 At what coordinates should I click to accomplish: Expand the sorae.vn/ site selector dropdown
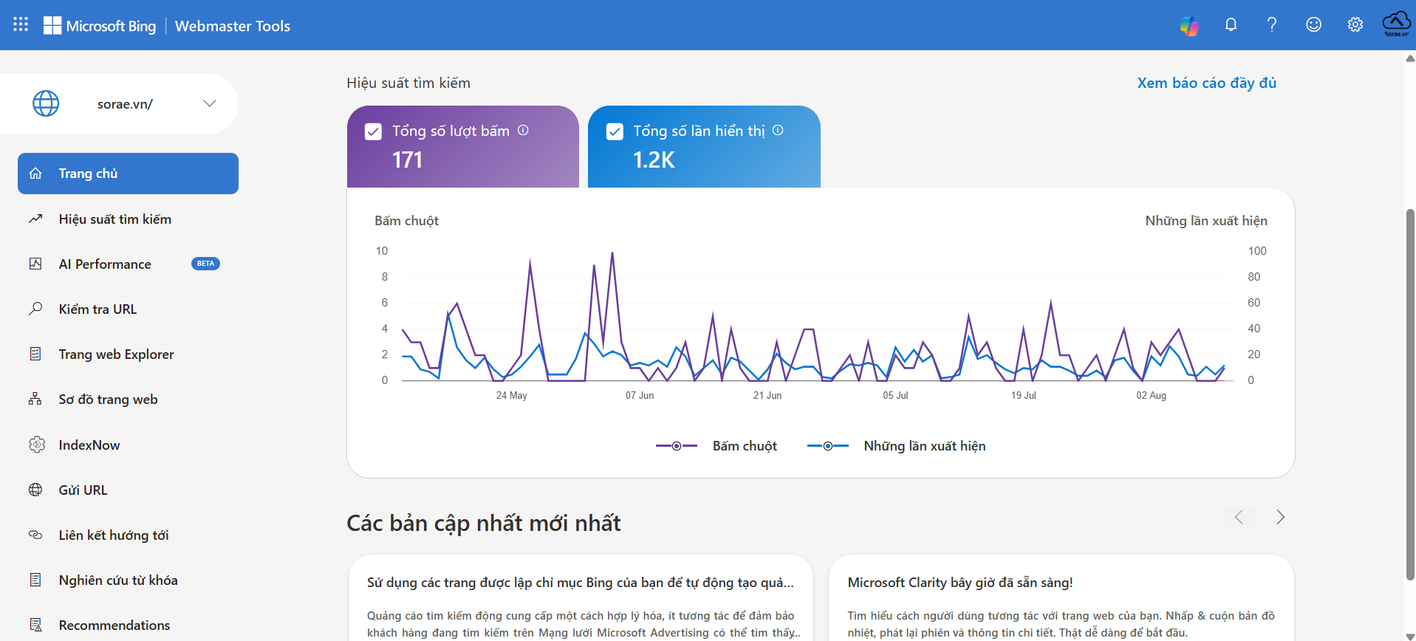(210, 103)
